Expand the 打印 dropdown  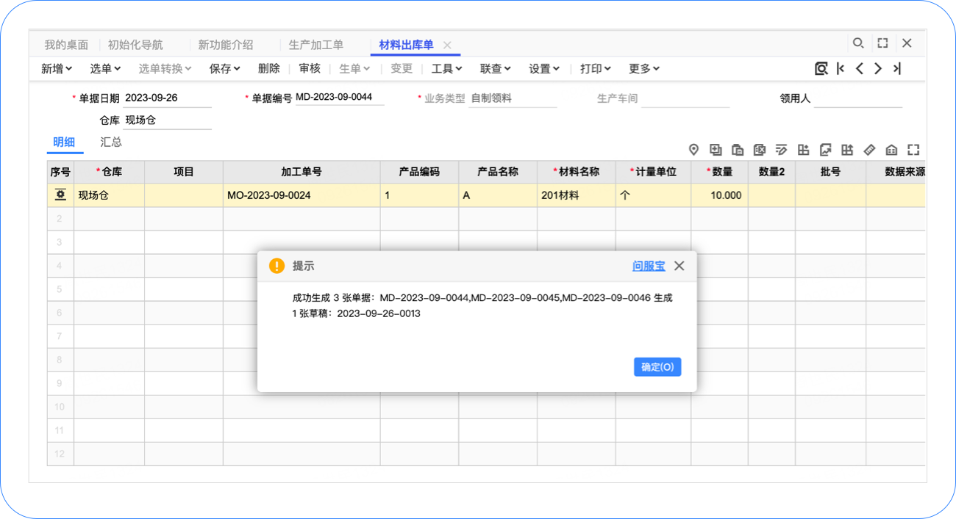coord(595,68)
